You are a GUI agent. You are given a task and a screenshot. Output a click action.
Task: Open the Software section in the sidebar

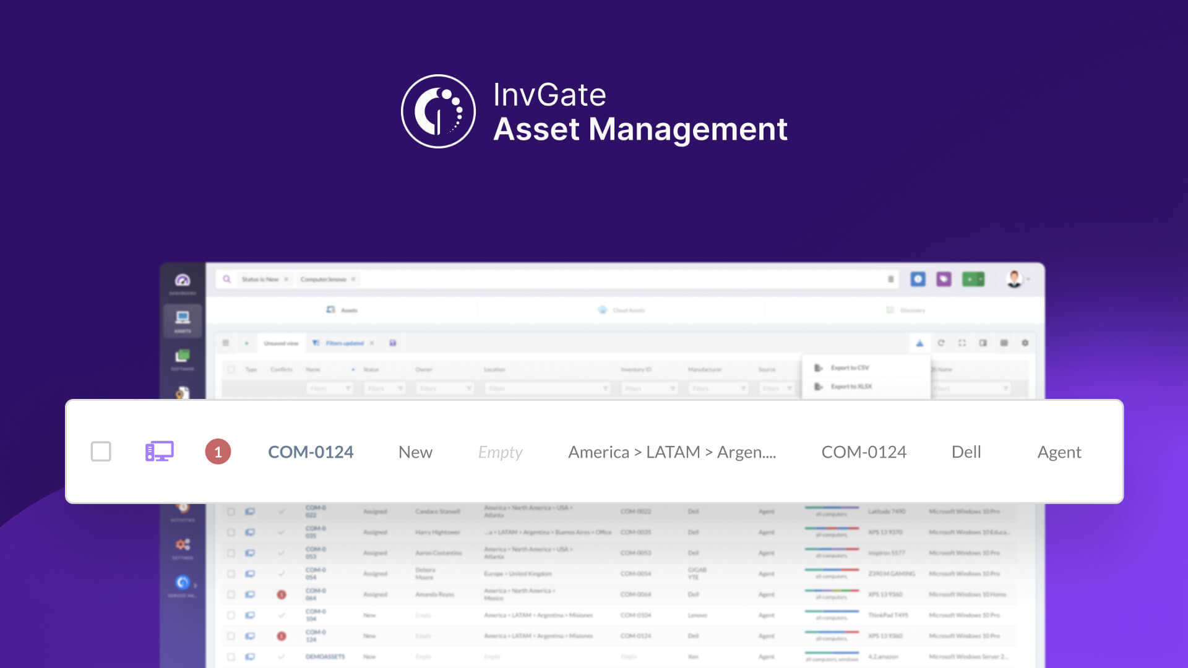(x=183, y=359)
